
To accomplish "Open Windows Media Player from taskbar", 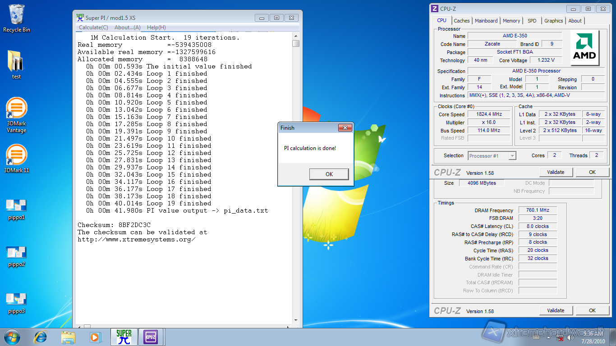I will (x=95, y=337).
